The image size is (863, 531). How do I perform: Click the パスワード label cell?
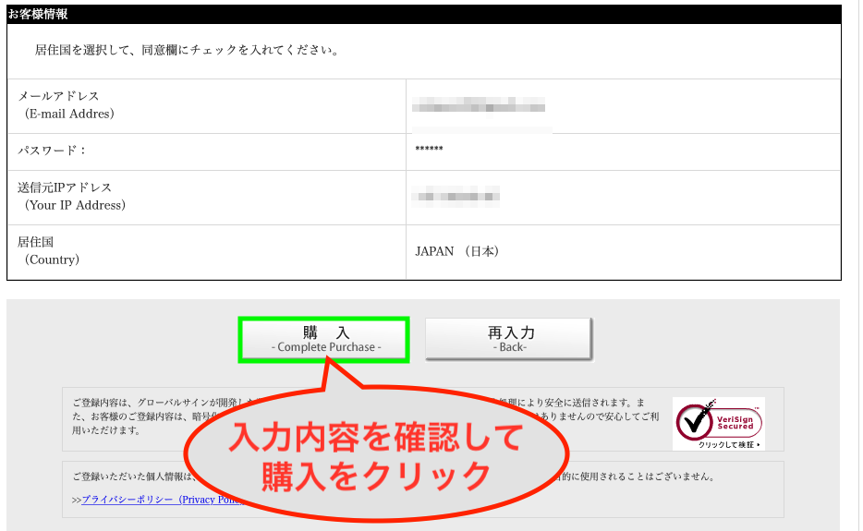pyautogui.click(x=52, y=151)
